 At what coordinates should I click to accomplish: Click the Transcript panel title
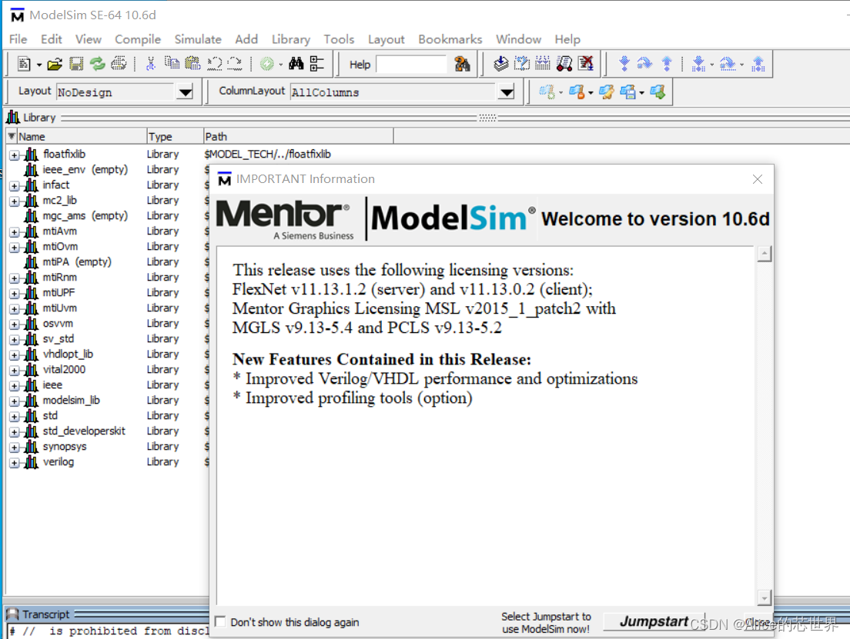(x=45, y=614)
